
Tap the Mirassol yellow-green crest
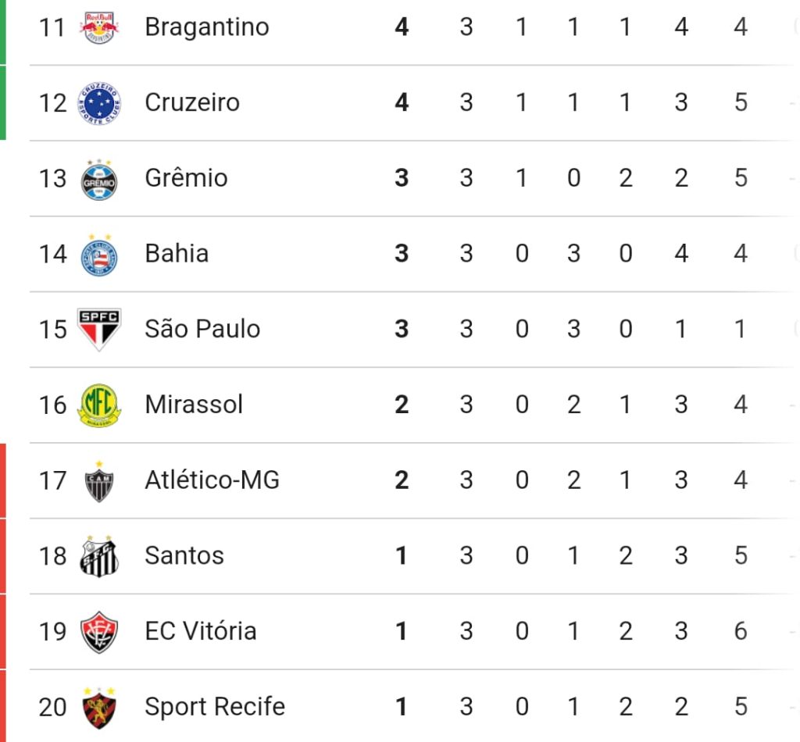pos(99,405)
